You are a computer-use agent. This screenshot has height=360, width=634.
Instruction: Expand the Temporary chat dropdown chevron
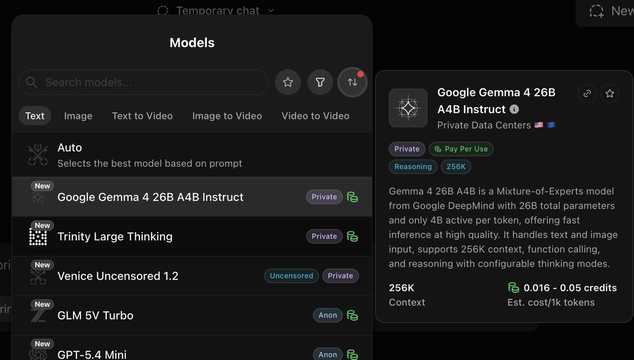271,11
